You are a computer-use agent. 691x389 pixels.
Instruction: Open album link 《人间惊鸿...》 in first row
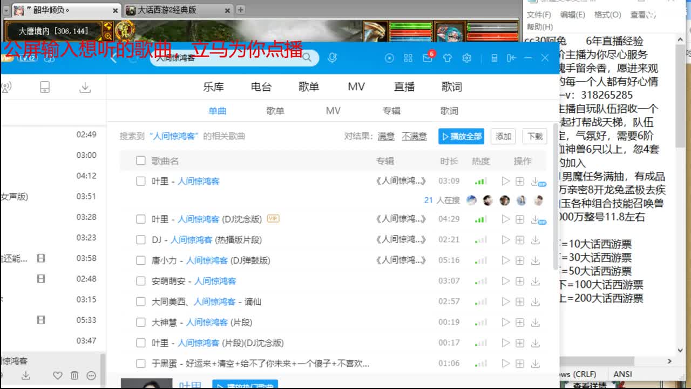tap(401, 182)
